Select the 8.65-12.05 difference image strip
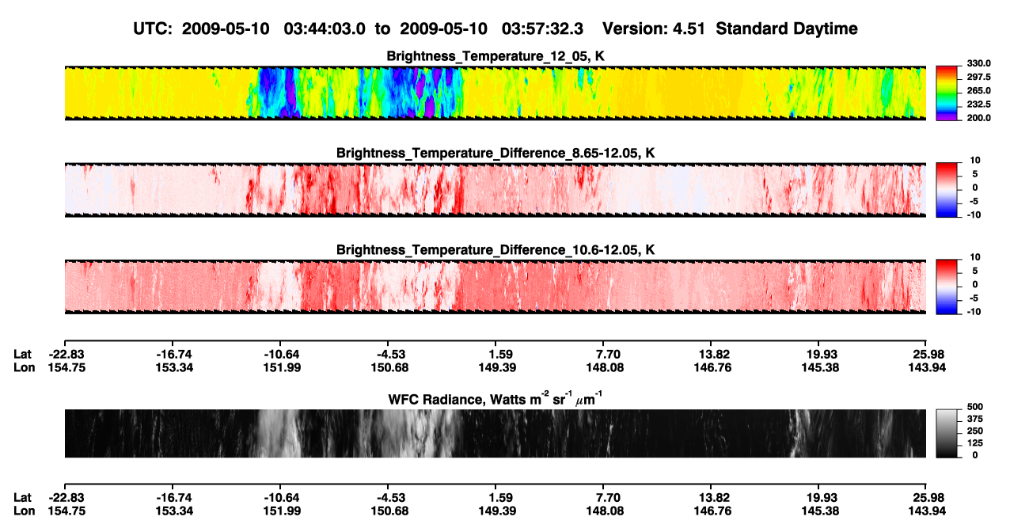 [495, 189]
